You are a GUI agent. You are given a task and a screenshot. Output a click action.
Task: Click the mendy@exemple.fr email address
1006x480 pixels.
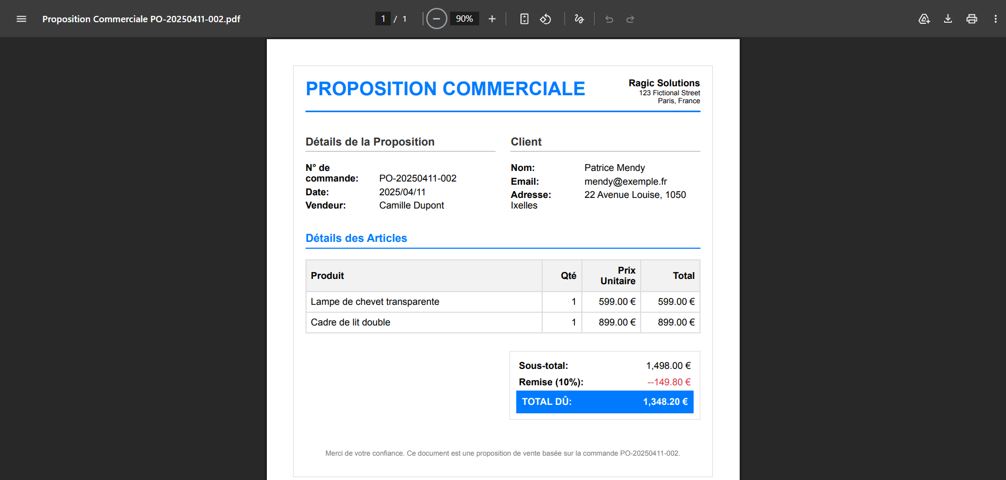pyautogui.click(x=625, y=182)
